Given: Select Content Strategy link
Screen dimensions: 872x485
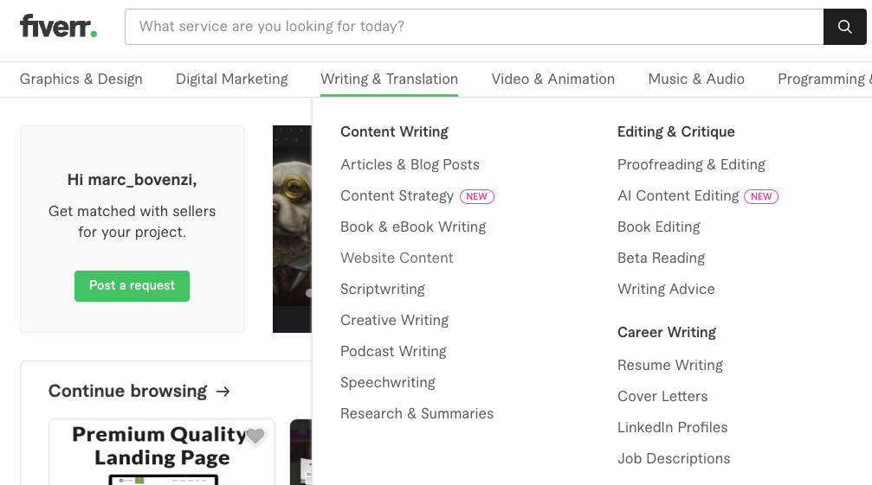Looking at the screenshot, I should tap(397, 196).
